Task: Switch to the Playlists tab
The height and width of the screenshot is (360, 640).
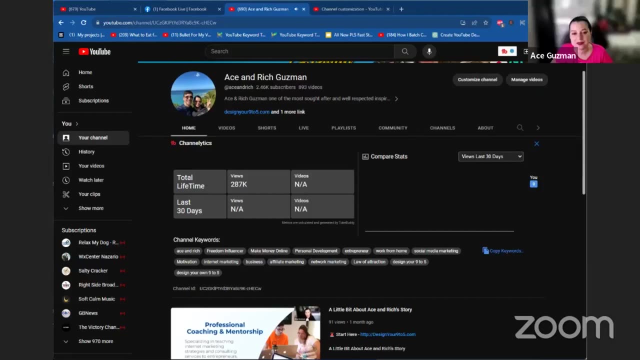Action: click(x=343, y=128)
